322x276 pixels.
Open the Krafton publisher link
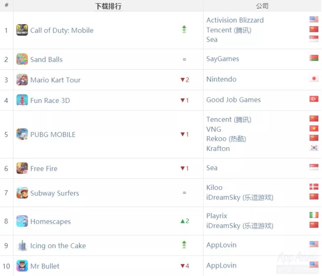click(218, 149)
